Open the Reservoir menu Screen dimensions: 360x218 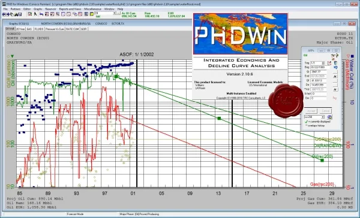[50, 9]
